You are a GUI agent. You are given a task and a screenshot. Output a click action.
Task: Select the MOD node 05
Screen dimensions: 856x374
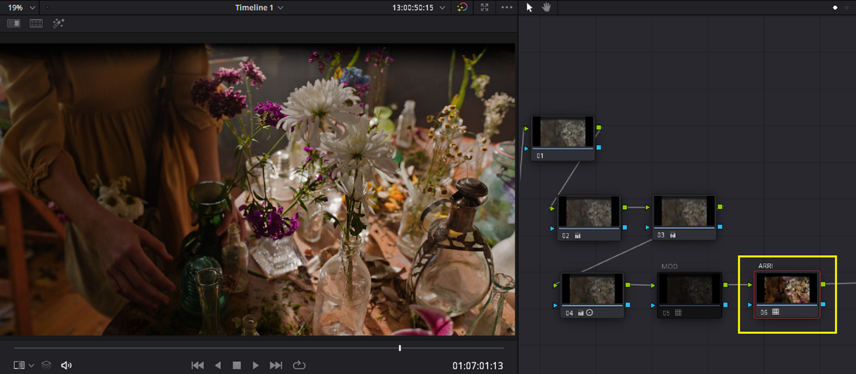coord(689,295)
